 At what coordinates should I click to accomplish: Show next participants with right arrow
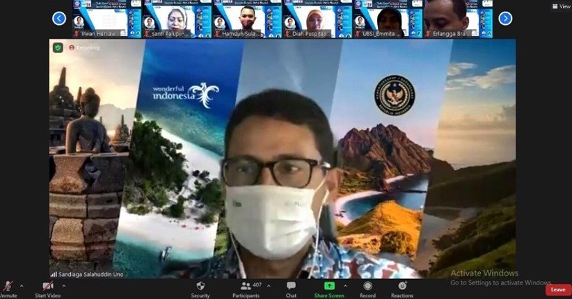(x=505, y=18)
